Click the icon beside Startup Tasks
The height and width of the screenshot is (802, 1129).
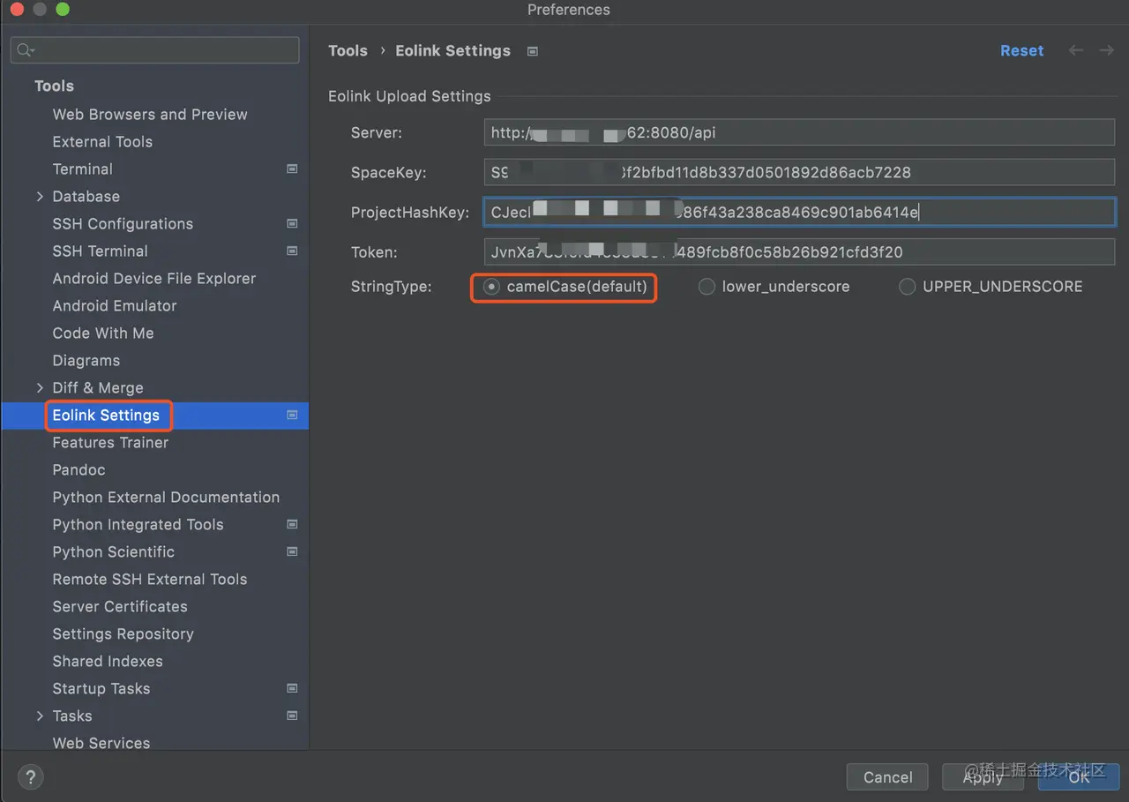pos(292,688)
